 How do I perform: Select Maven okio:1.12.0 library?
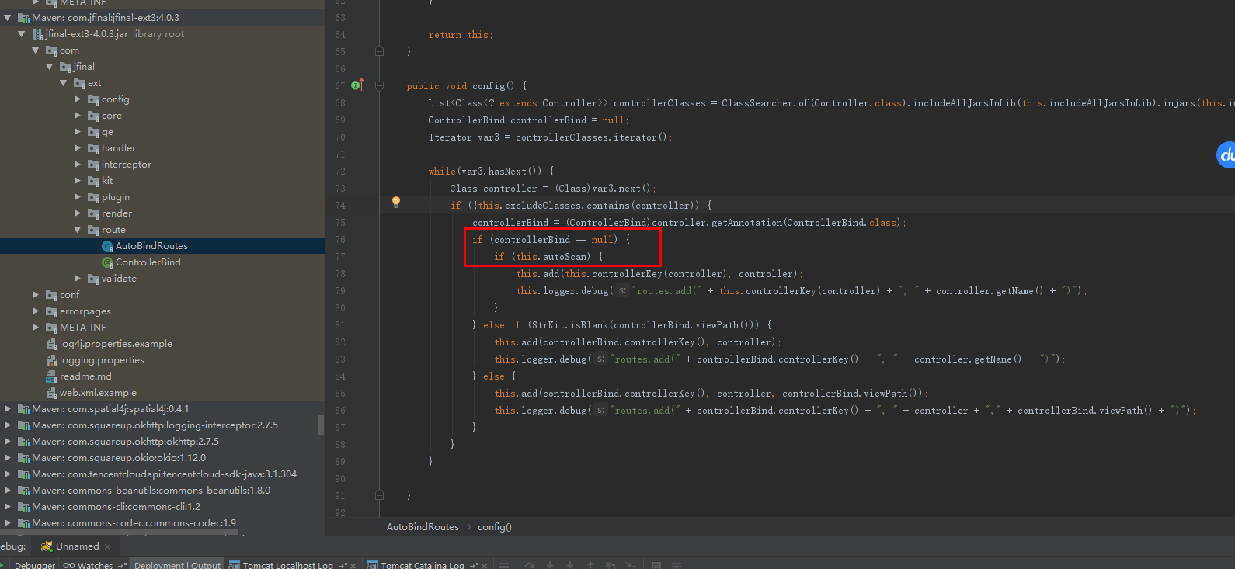tap(119, 458)
